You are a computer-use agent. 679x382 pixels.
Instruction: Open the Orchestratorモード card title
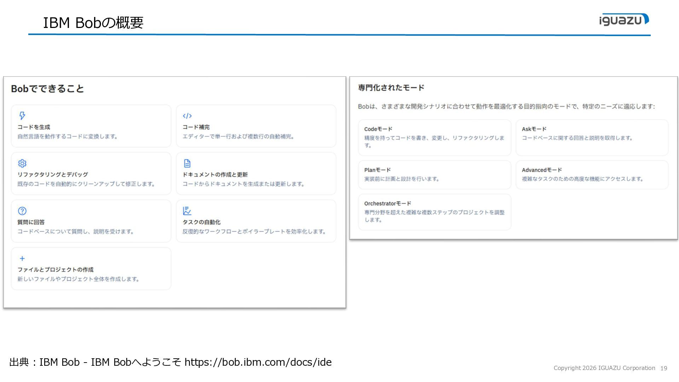click(388, 203)
